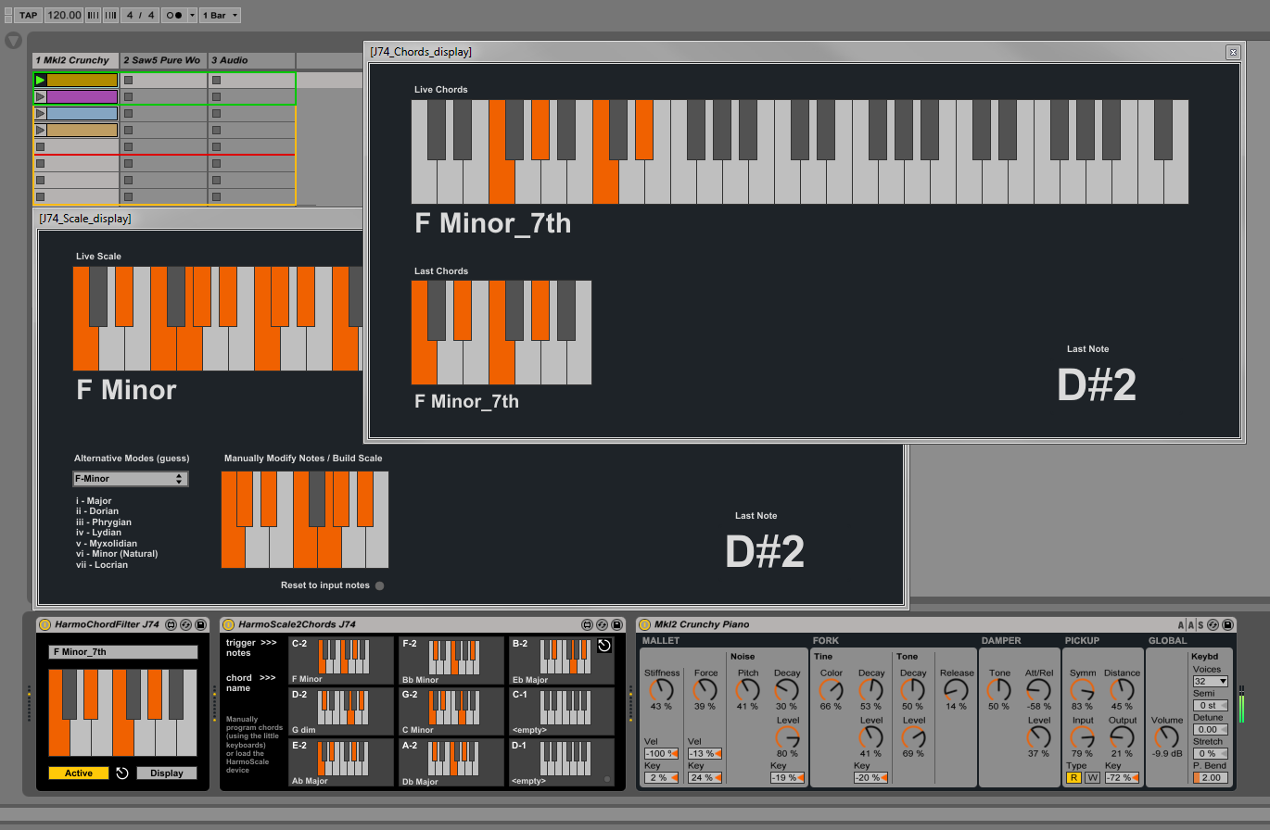Open HarmoScale2Chords hot-swap preset icon
Image resolution: width=1270 pixels, height=830 pixels.
tap(602, 624)
